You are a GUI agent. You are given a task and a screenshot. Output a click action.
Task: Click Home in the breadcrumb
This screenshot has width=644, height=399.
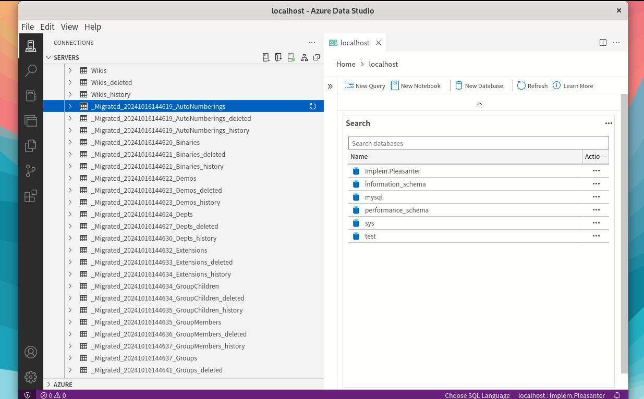pyautogui.click(x=346, y=64)
